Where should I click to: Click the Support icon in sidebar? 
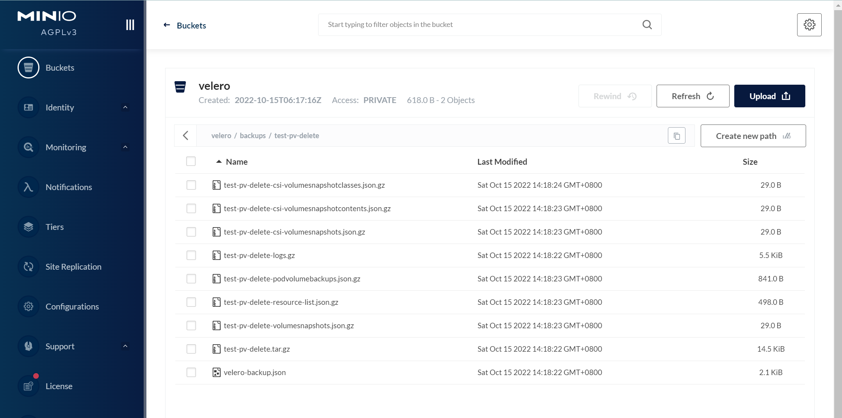click(x=28, y=346)
